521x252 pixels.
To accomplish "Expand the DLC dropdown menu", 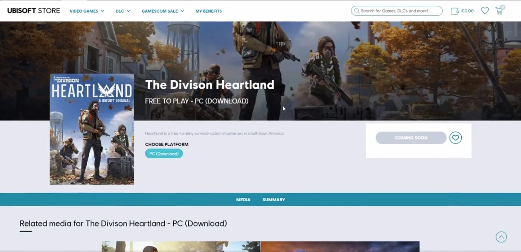I will 123,11.
